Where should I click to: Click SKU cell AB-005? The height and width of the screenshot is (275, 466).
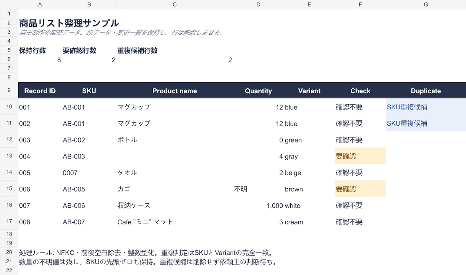pyautogui.click(x=89, y=189)
